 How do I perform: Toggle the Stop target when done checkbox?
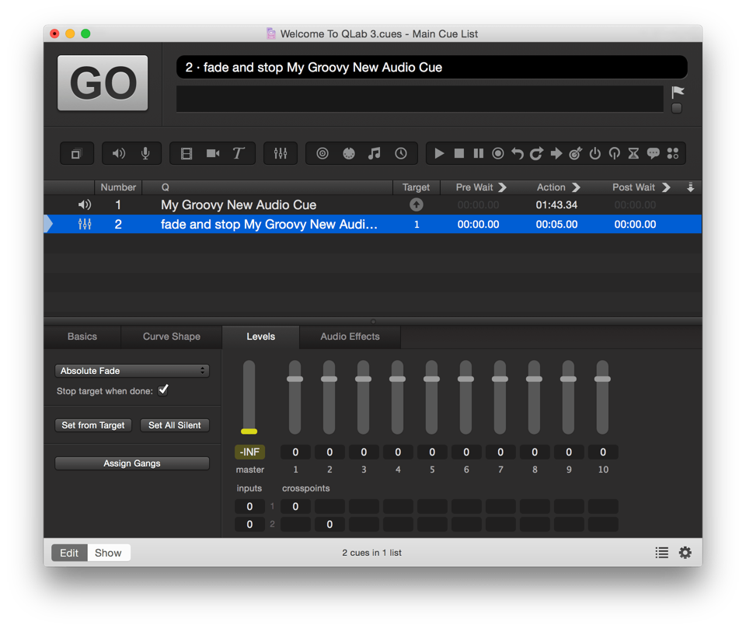tap(163, 390)
